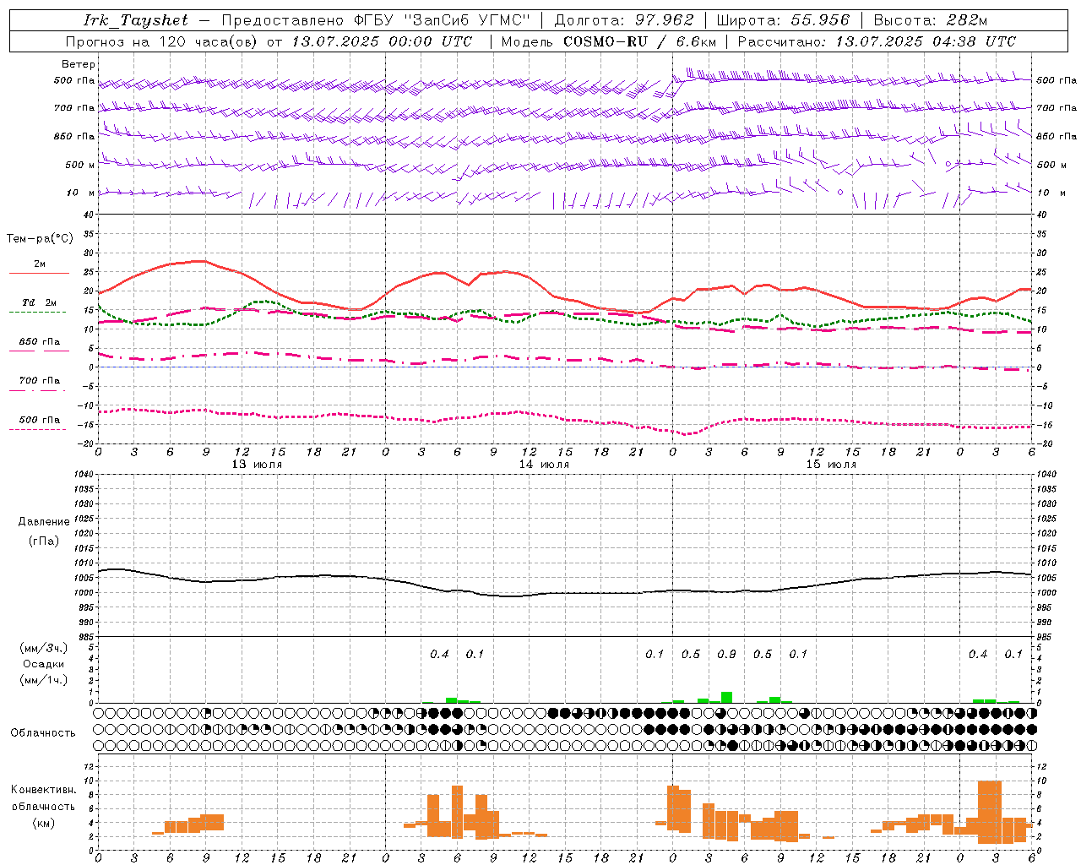The height and width of the screenshot is (865, 1081).
Task: Click the model name COSMO-RU / 6.6км
Action: (639, 41)
